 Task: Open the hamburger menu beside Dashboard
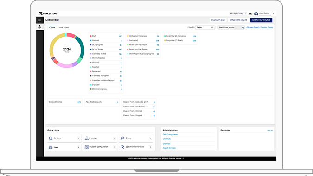39,20
